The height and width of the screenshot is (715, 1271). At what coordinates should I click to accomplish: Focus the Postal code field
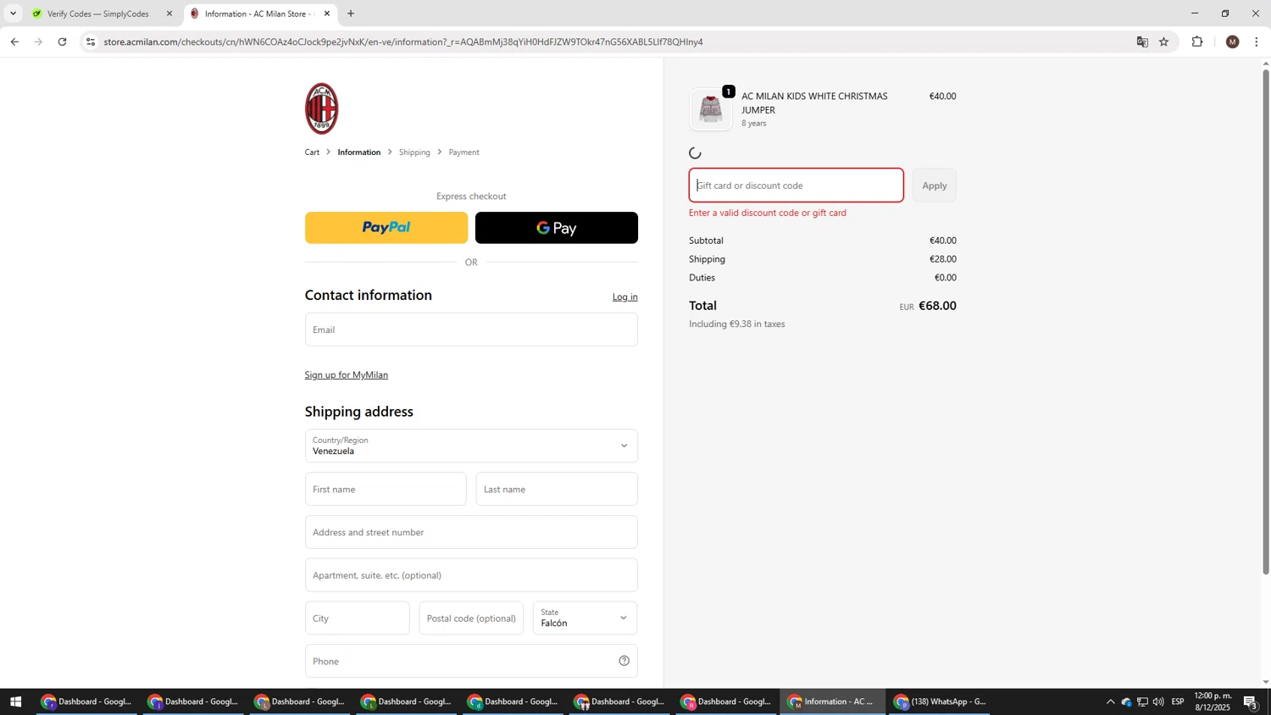click(471, 618)
